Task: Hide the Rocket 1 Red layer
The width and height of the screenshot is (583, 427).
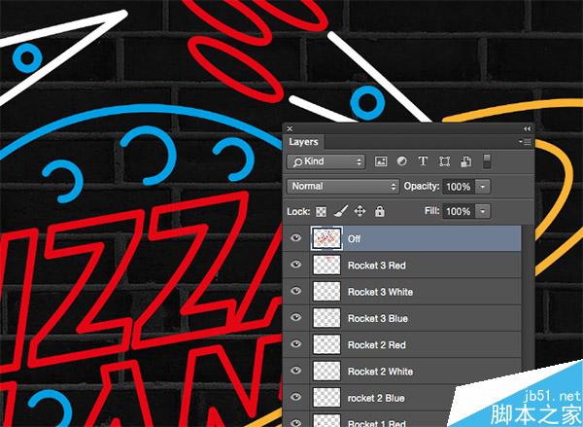Action: coord(296,423)
